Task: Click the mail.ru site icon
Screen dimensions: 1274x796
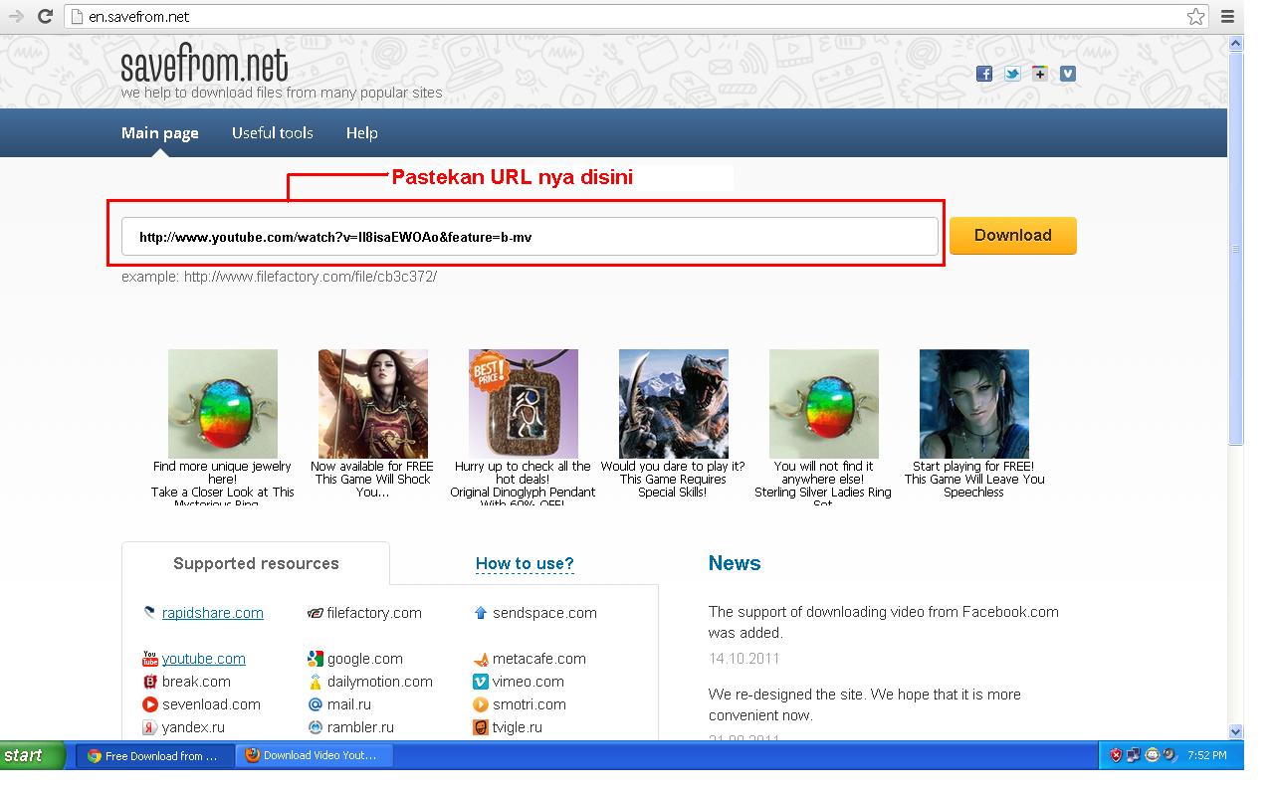Action: (x=316, y=704)
